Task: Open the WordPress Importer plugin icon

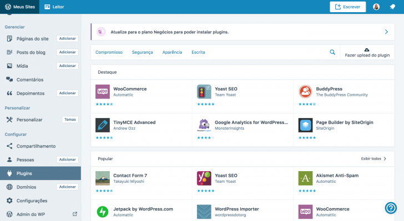Action: (204, 212)
